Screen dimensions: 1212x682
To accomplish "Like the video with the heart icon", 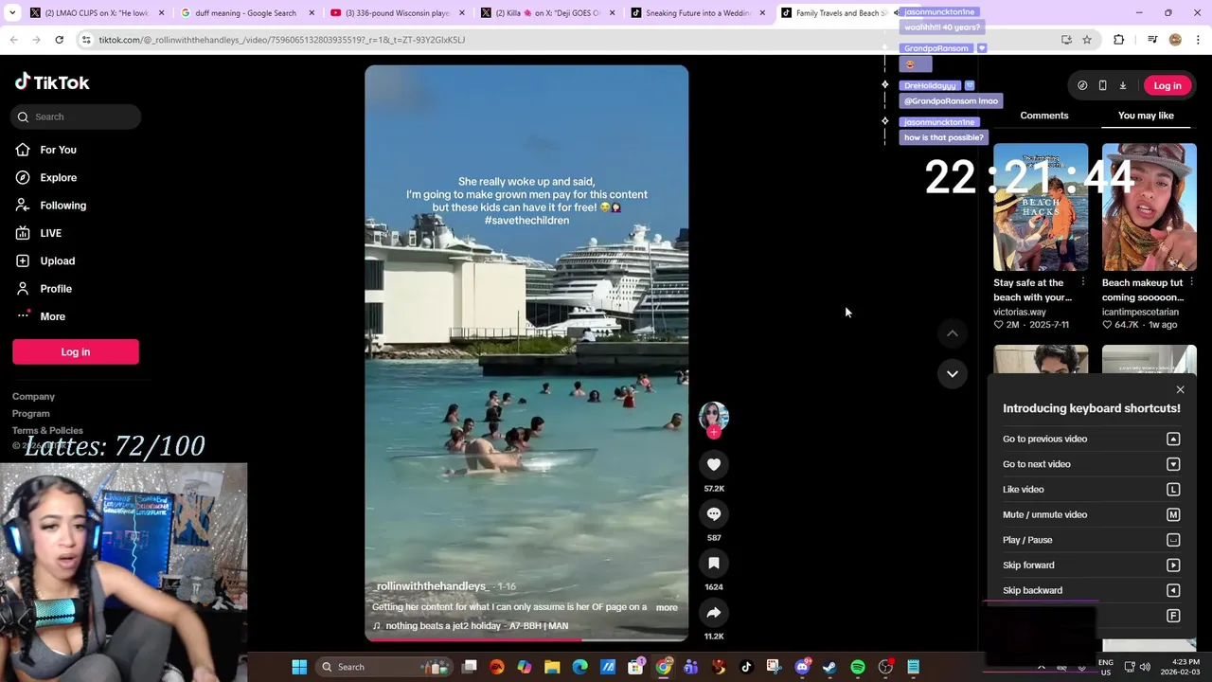I will click(714, 464).
